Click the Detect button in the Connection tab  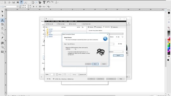[x=118, y=55]
